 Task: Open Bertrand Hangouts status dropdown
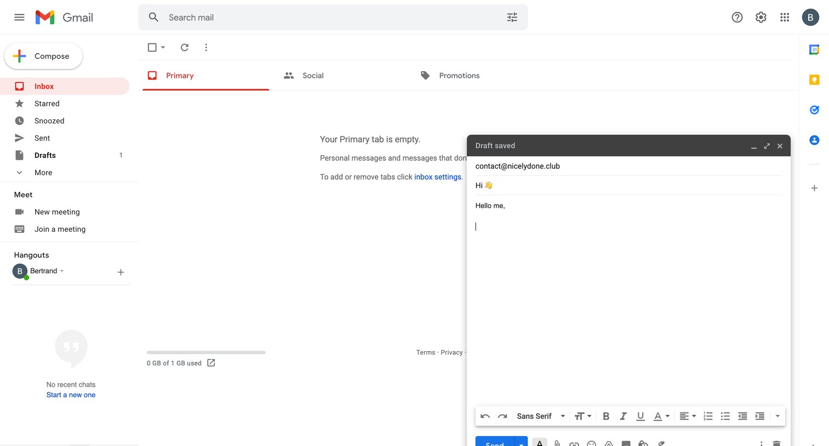click(62, 271)
